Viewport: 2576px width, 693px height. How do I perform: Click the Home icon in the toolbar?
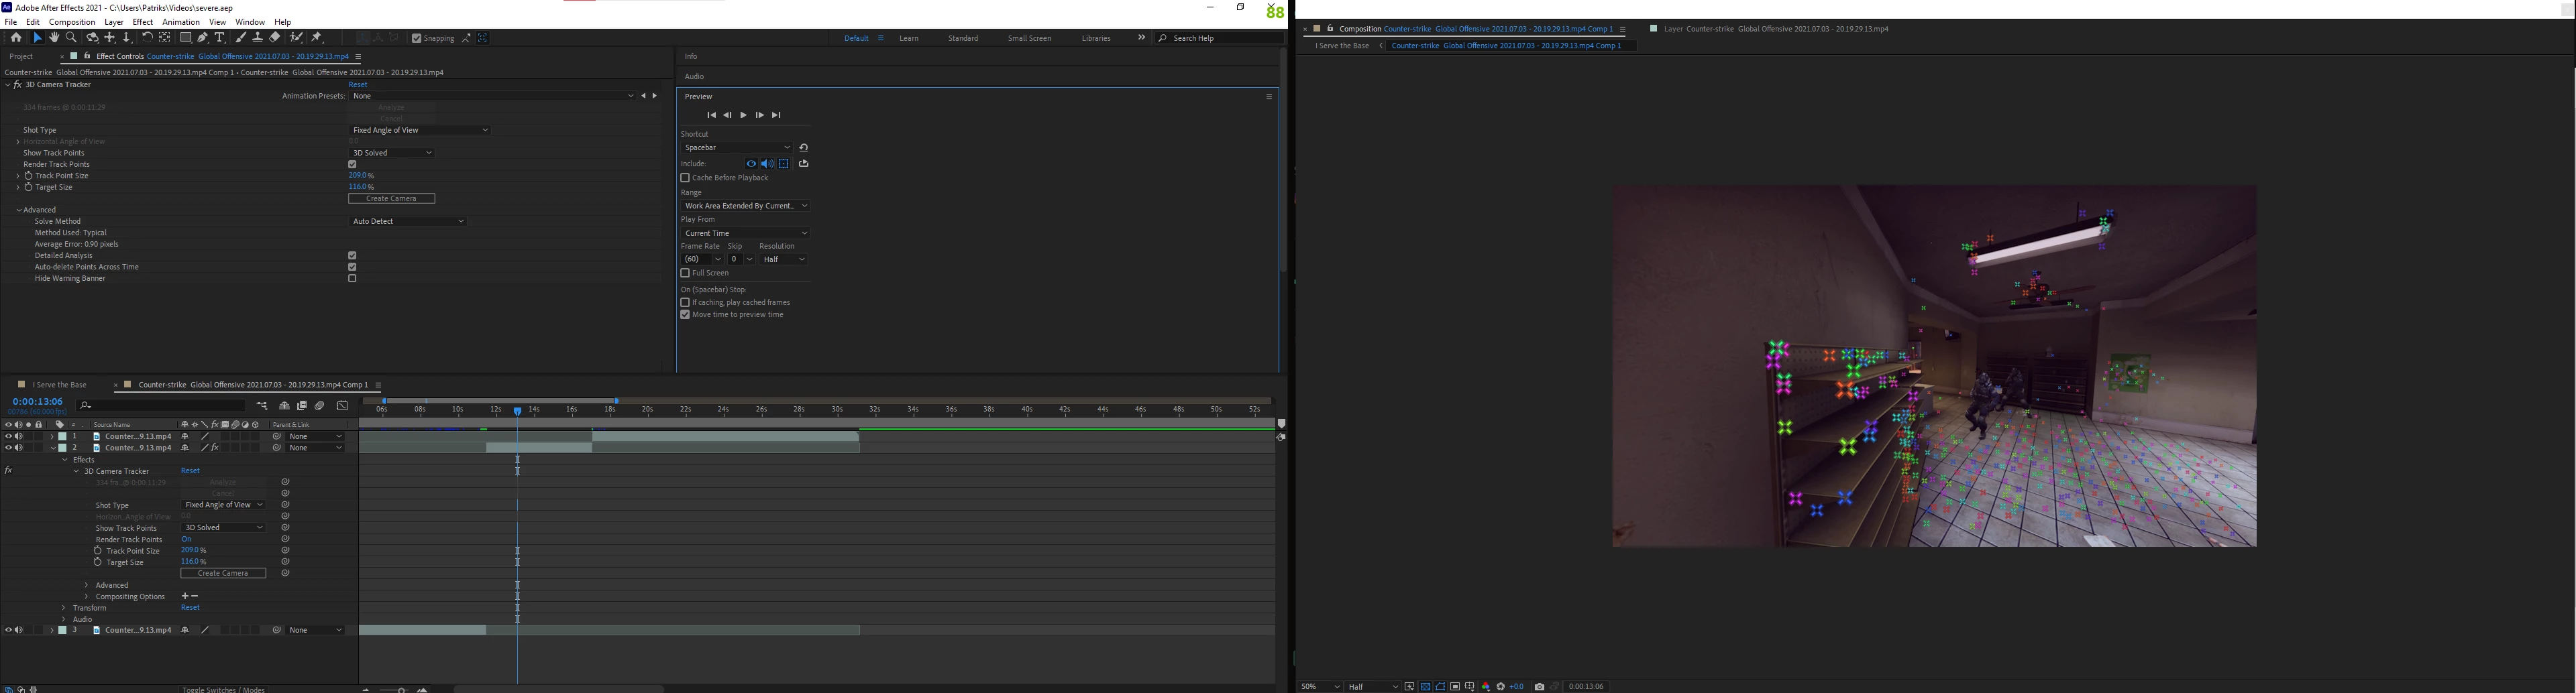(x=16, y=38)
